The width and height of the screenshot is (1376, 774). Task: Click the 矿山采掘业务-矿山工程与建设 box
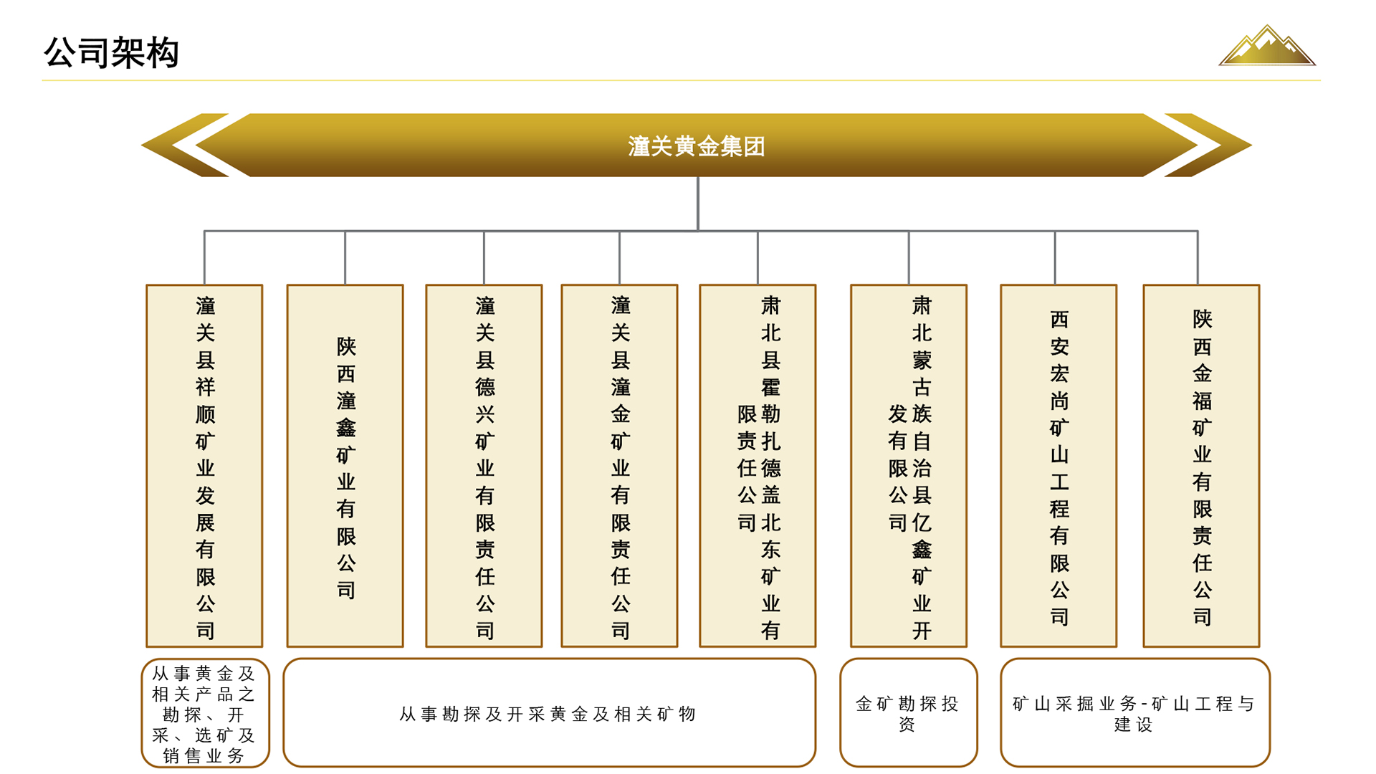pyautogui.click(x=1134, y=713)
